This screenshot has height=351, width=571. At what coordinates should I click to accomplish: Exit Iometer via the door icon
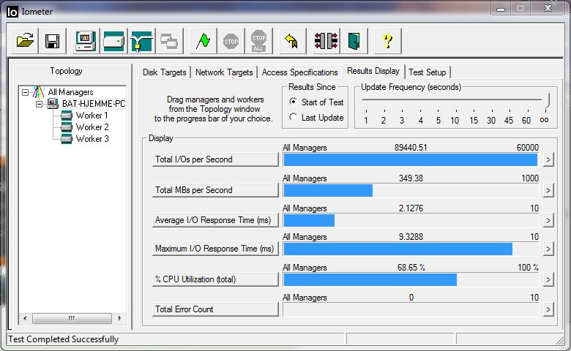(x=354, y=41)
